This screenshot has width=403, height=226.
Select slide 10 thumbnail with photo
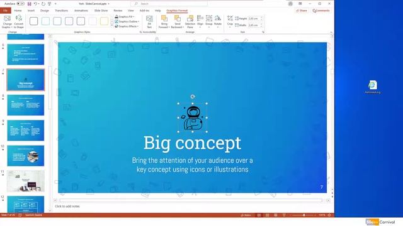click(x=26, y=156)
